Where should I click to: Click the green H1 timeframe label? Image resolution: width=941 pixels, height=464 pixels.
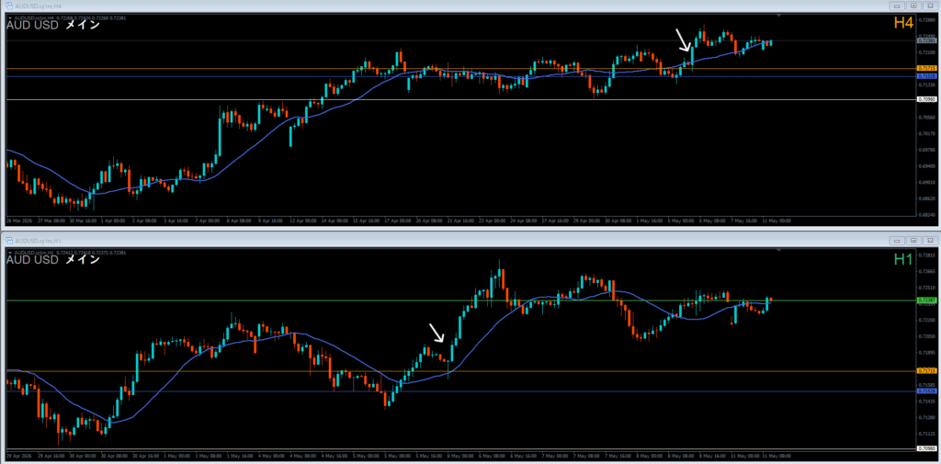tap(903, 259)
